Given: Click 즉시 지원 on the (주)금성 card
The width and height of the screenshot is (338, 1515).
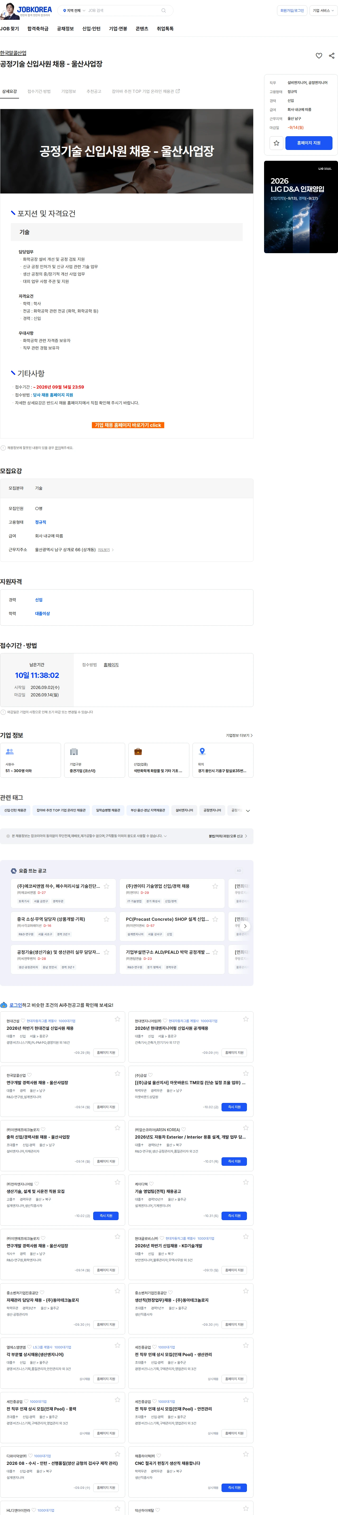Looking at the screenshot, I should 234,1107.
